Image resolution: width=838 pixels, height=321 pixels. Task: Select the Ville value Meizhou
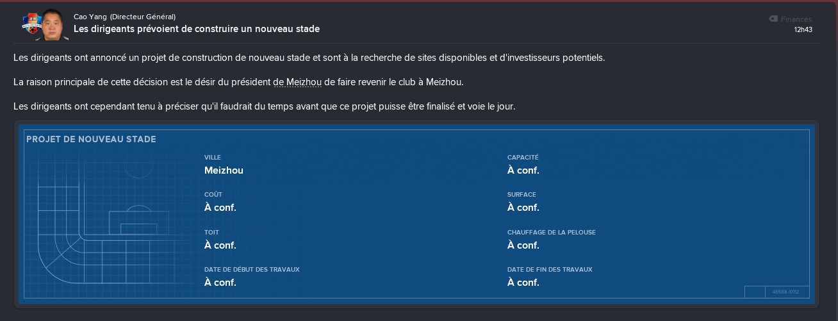tap(224, 170)
